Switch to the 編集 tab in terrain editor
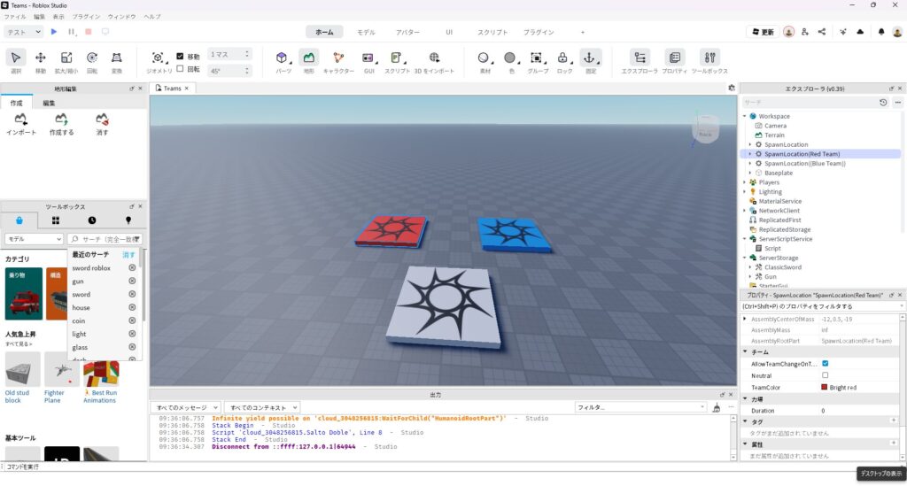Screen dimensions: 907x486 50,103
